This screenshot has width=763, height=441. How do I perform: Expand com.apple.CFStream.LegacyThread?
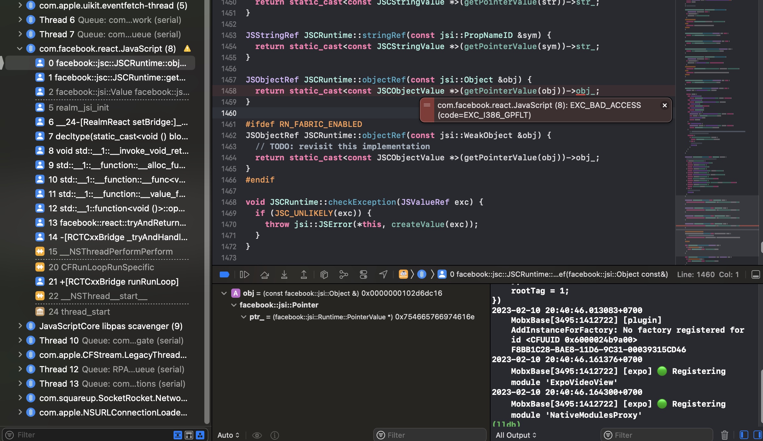click(20, 355)
